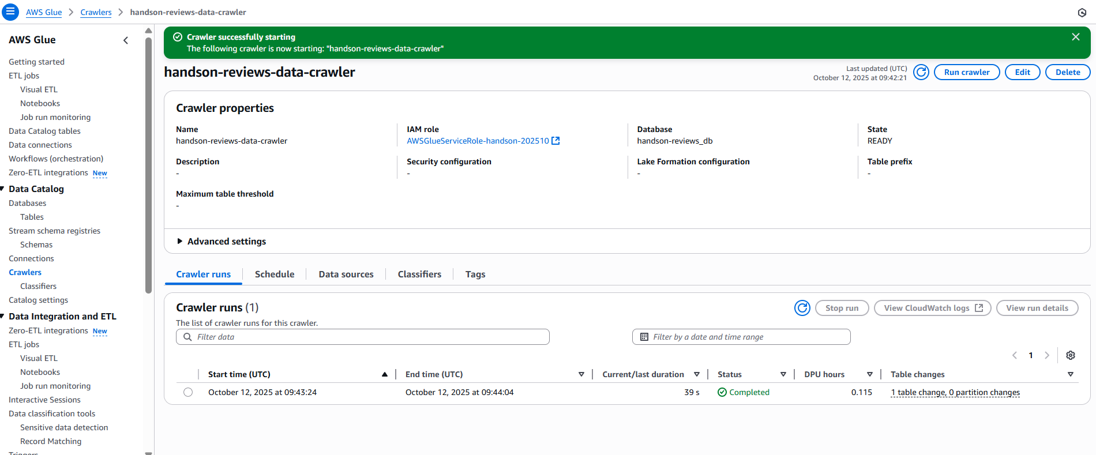Click the search icon in Filter data
This screenshot has height=455, width=1096.
click(187, 337)
